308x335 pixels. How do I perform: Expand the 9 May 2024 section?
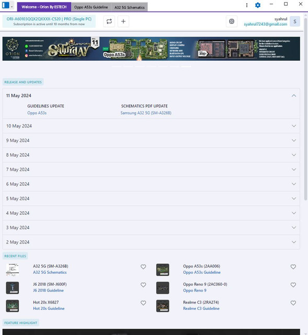point(151,140)
